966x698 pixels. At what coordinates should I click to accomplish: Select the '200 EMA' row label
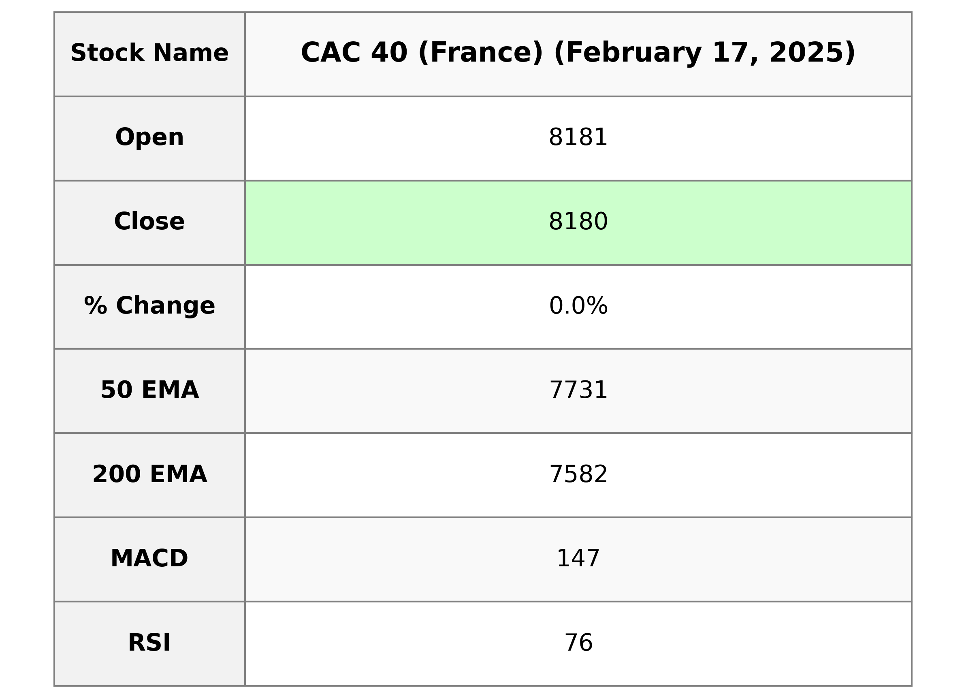coord(149,474)
